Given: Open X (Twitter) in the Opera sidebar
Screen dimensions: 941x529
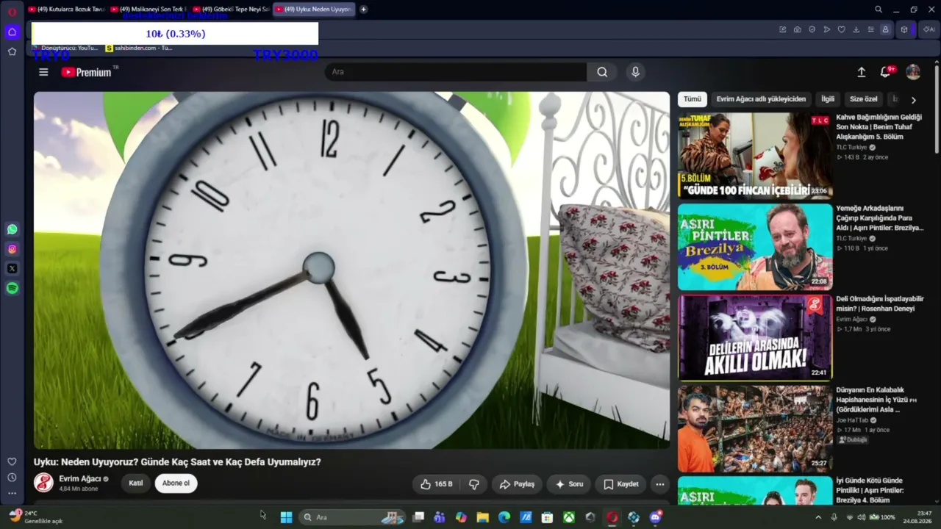Looking at the screenshot, I should [12, 269].
